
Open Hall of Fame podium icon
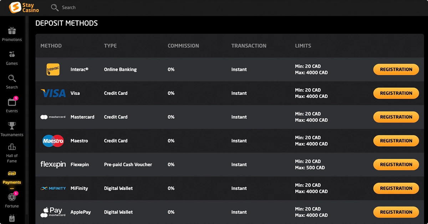(12, 147)
